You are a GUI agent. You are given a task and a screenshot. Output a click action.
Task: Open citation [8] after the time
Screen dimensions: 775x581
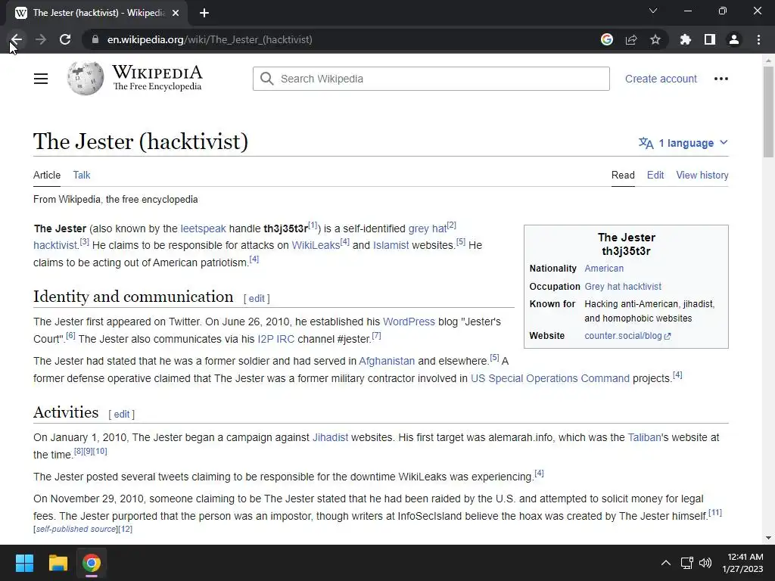[x=78, y=451]
